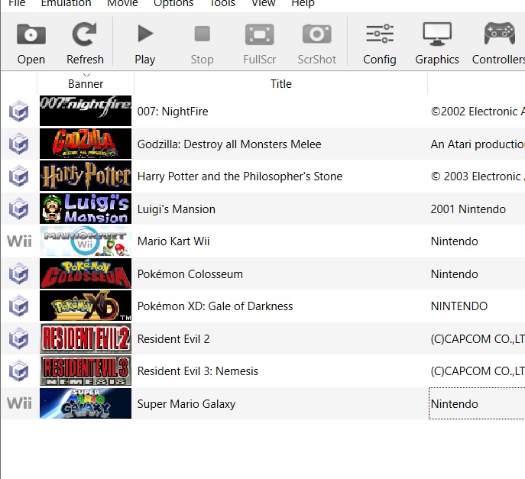Select Pokémon XD: Gale of Darkness title
The width and height of the screenshot is (525, 479).
pyautogui.click(x=215, y=306)
